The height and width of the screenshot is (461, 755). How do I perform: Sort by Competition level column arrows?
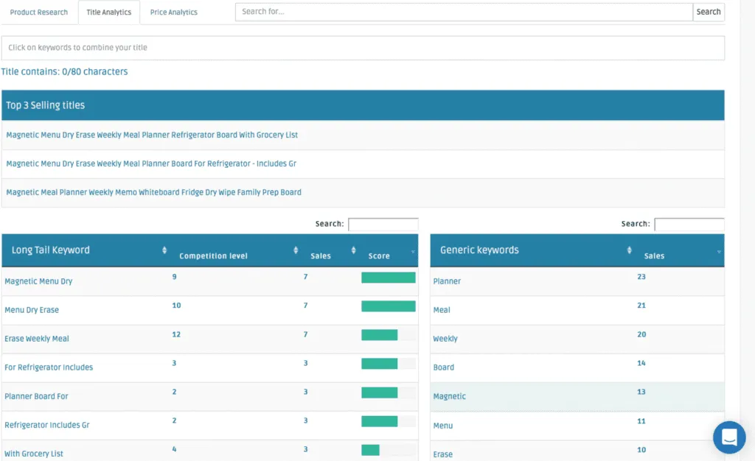pos(296,250)
